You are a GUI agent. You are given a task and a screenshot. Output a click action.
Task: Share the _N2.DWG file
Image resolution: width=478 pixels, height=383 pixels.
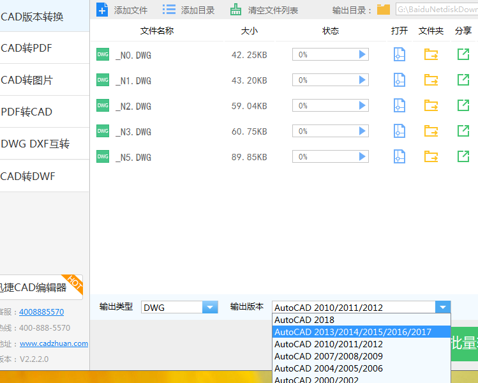point(463,105)
